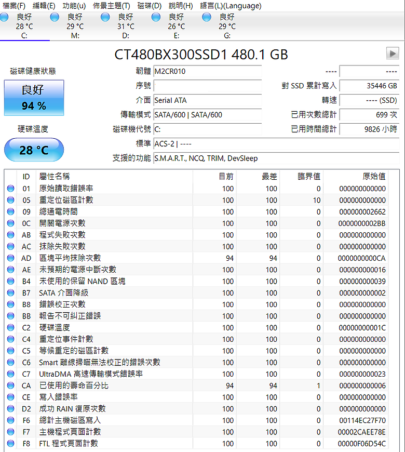Click the status dot for attribute C4
Viewport: 405px width, 452px height.
click(11, 339)
